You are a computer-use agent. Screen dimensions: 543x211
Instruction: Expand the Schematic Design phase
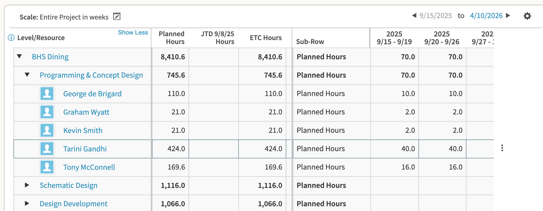(x=27, y=185)
